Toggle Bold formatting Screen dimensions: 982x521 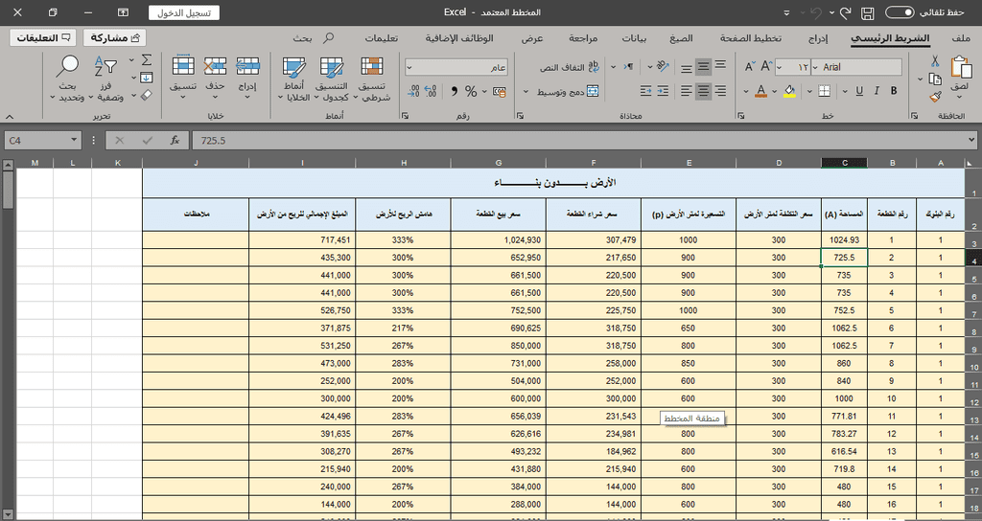click(x=894, y=91)
